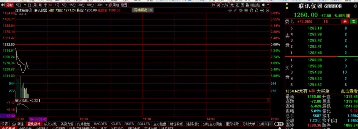Select the 成交对比 indicator tab
This screenshot has width=358, height=129.
pyautogui.click(x=50, y=124)
